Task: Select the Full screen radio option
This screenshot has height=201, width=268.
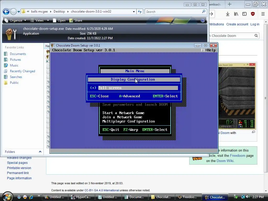Action: click(x=134, y=88)
